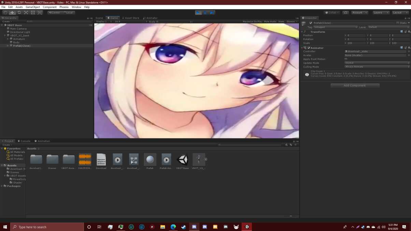Expand the Armature object in Hierarchy
The width and height of the screenshot is (411, 231).
point(8,39)
